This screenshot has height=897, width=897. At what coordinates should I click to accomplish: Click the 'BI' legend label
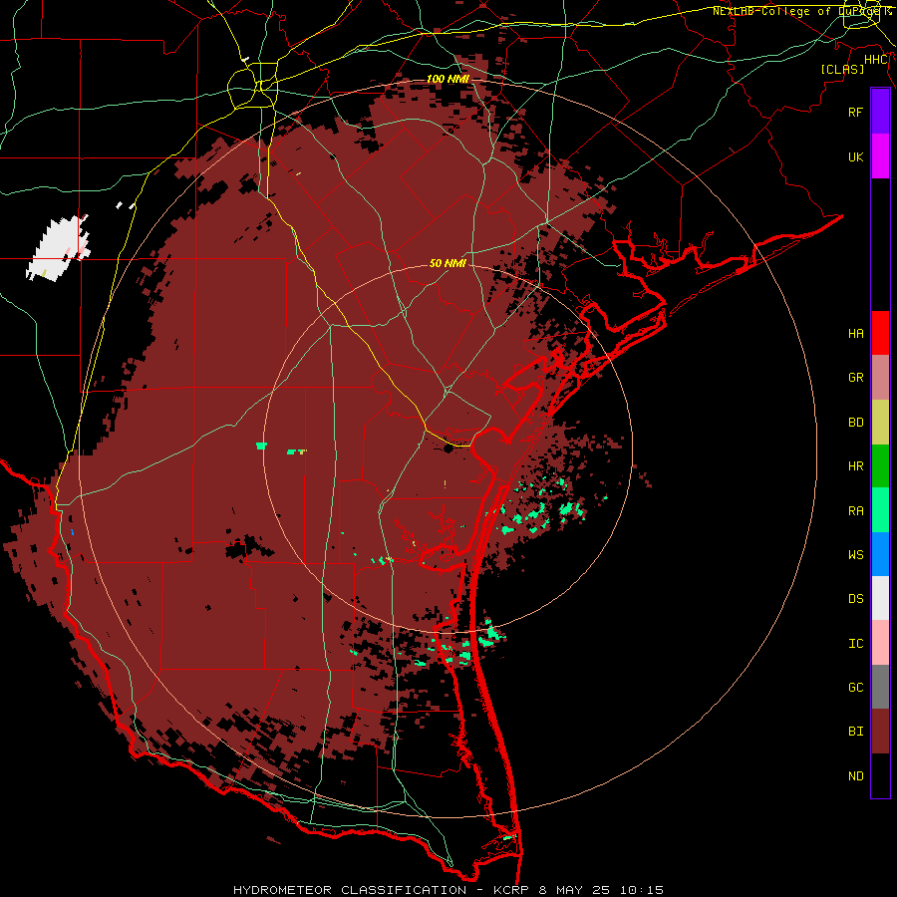point(855,732)
